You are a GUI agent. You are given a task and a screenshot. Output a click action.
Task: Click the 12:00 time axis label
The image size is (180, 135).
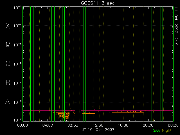[x=98, y=125]
